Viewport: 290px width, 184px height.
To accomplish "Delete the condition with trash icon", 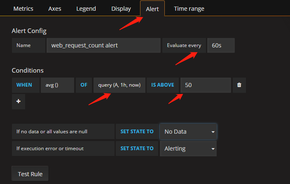I will pyautogui.click(x=239, y=85).
